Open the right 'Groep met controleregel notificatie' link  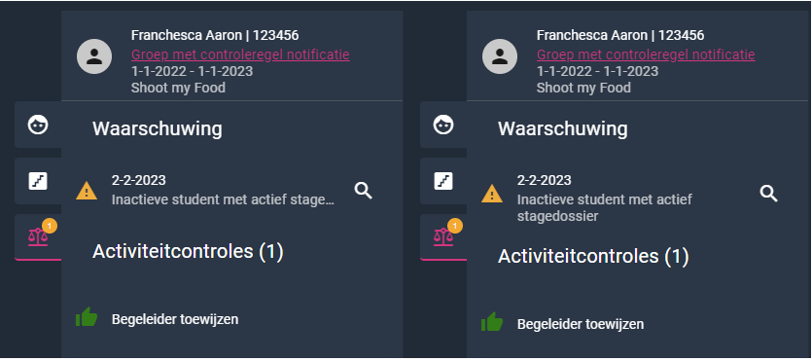[x=646, y=54]
